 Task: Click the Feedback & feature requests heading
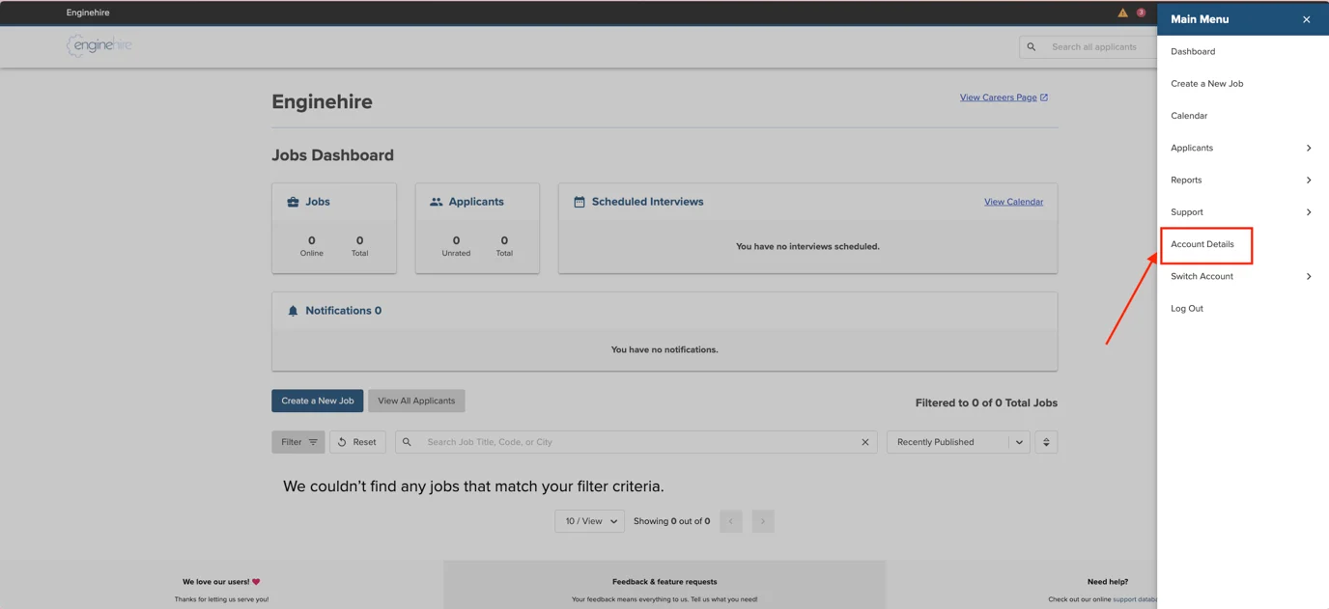pyautogui.click(x=664, y=582)
